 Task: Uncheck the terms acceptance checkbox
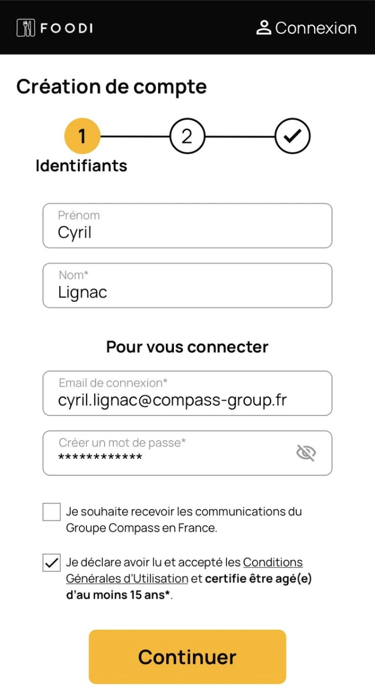click(52, 563)
